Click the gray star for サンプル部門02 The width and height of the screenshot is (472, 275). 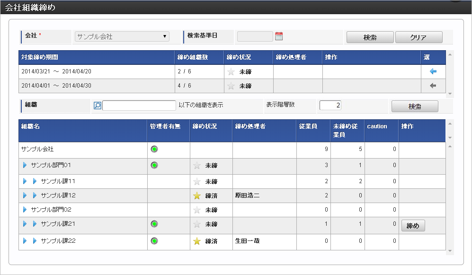click(x=197, y=210)
